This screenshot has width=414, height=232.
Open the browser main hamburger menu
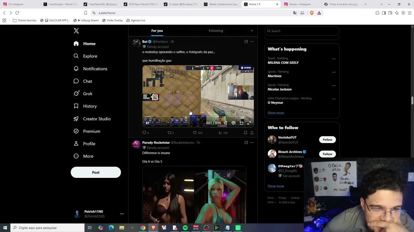(x=410, y=13)
